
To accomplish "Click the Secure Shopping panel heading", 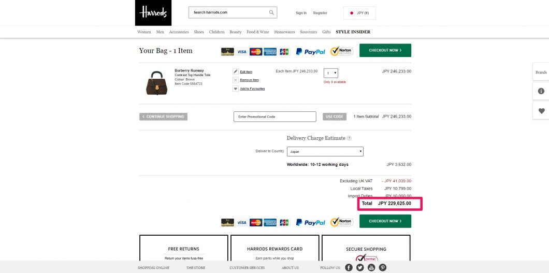I will click(366, 249).
